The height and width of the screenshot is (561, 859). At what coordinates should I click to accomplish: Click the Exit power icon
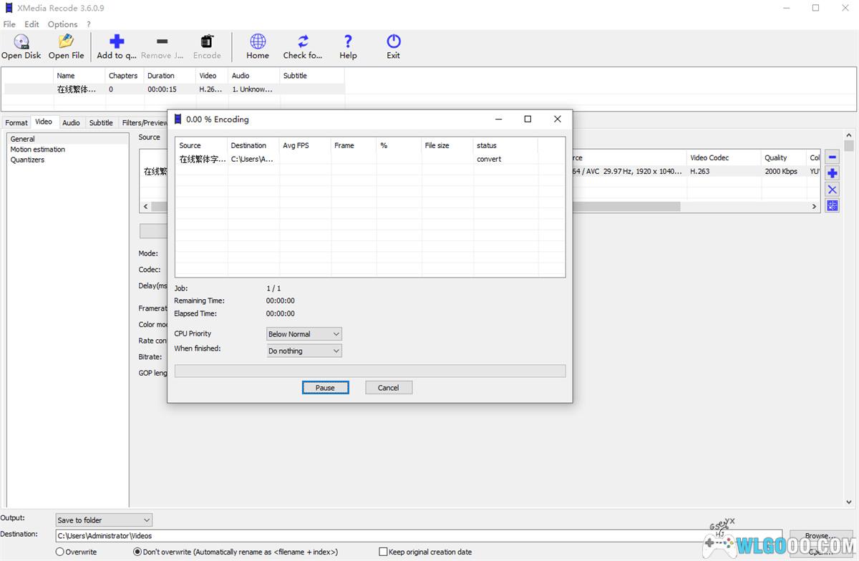tap(393, 42)
